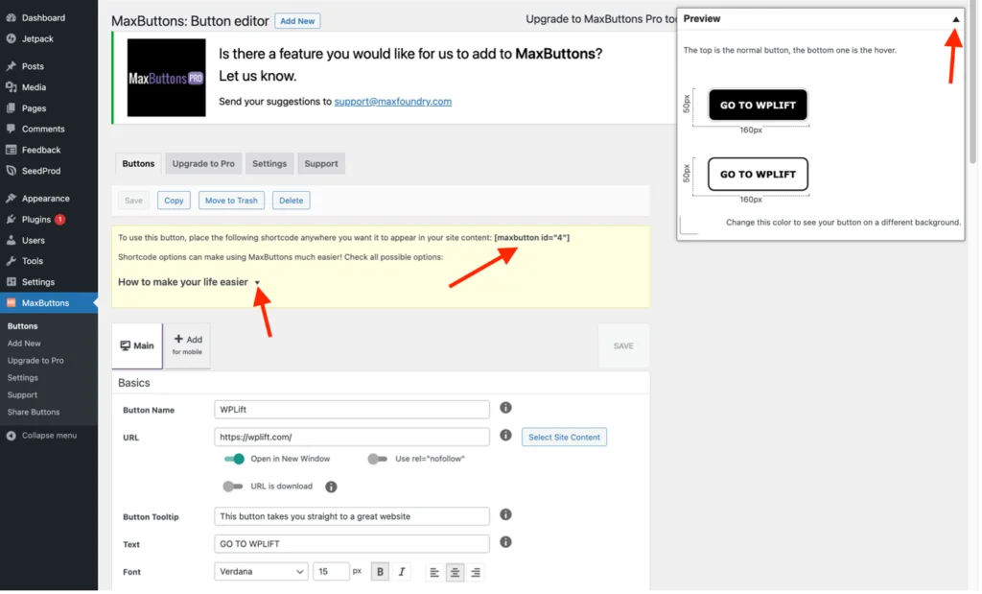This screenshot has height=594, width=982.
Task: Click normal GO TO WPLIFT preview button
Action: point(758,105)
